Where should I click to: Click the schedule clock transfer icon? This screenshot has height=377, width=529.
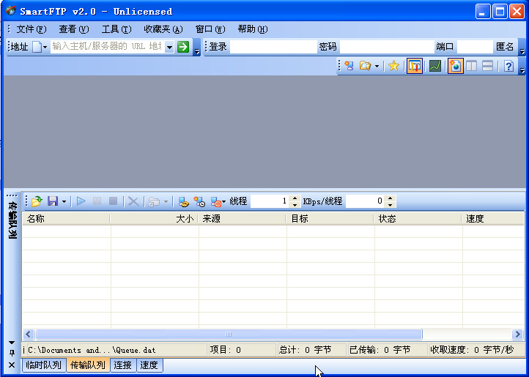pyautogui.click(x=199, y=201)
